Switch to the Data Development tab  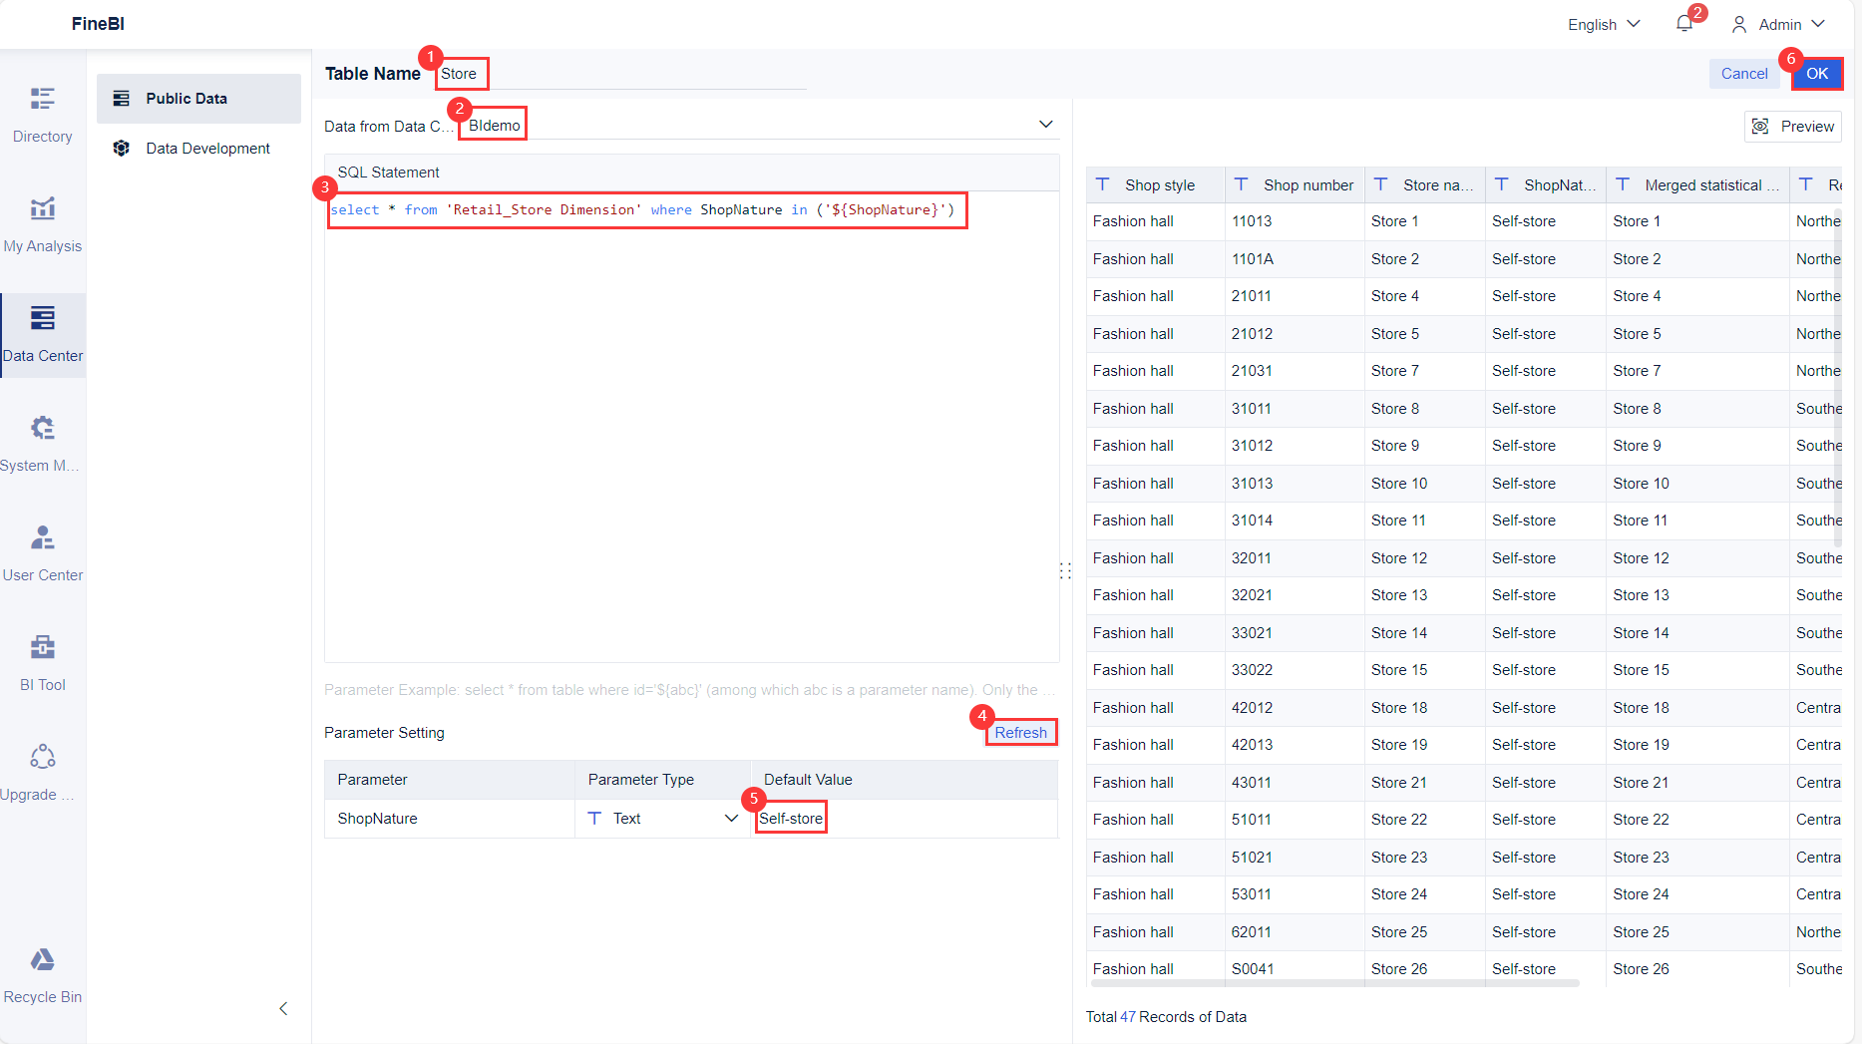click(x=207, y=148)
